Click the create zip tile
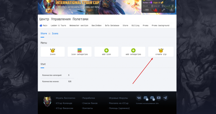This screenshot has height=114, width=216. [161, 52]
